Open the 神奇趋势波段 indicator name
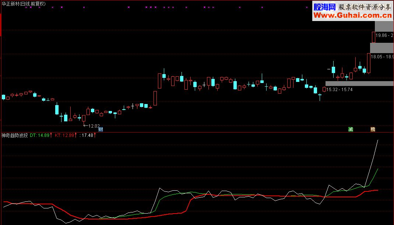Image resolution: width=394 pixels, height=225 pixels. 15,135
